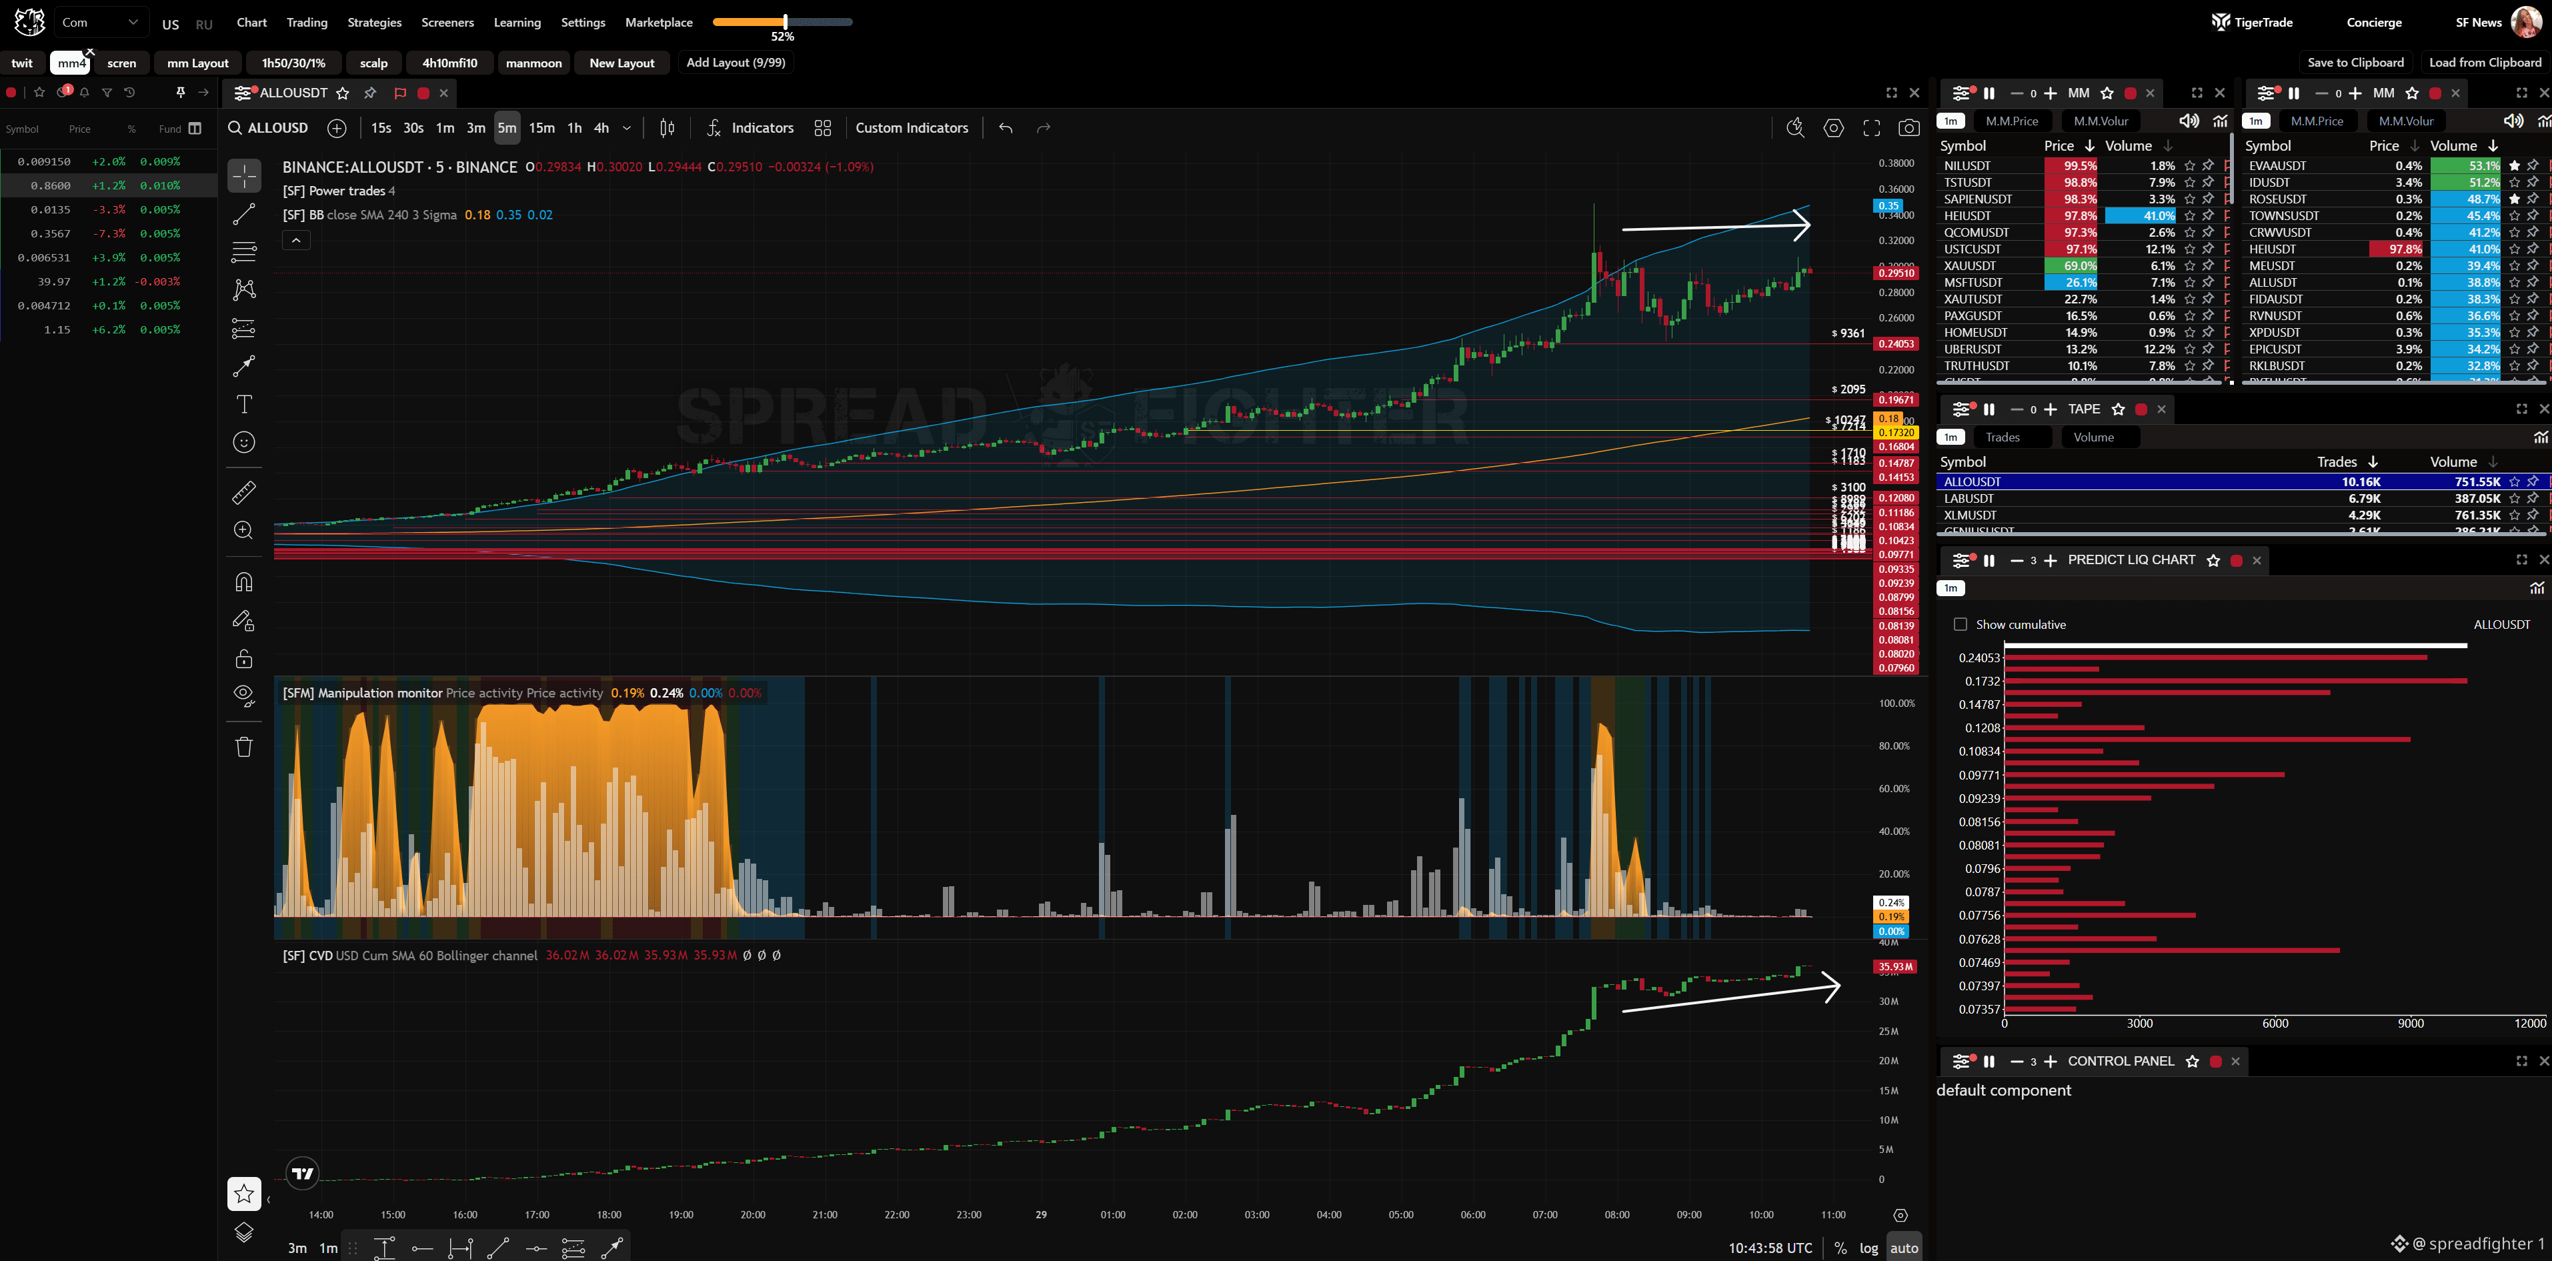Pause the TAPE panel updates
This screenshot has height=1261, width=2552.
click(x=1989, y=409)
